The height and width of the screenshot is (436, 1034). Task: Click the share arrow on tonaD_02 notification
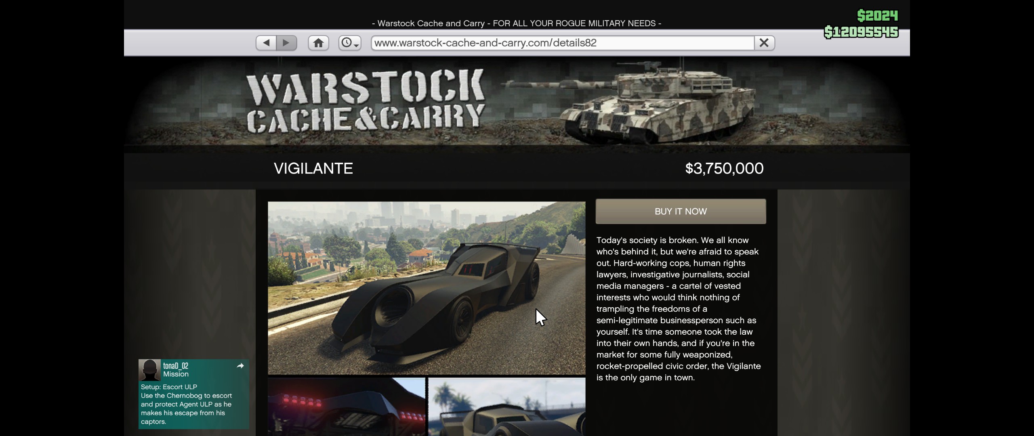240,366
